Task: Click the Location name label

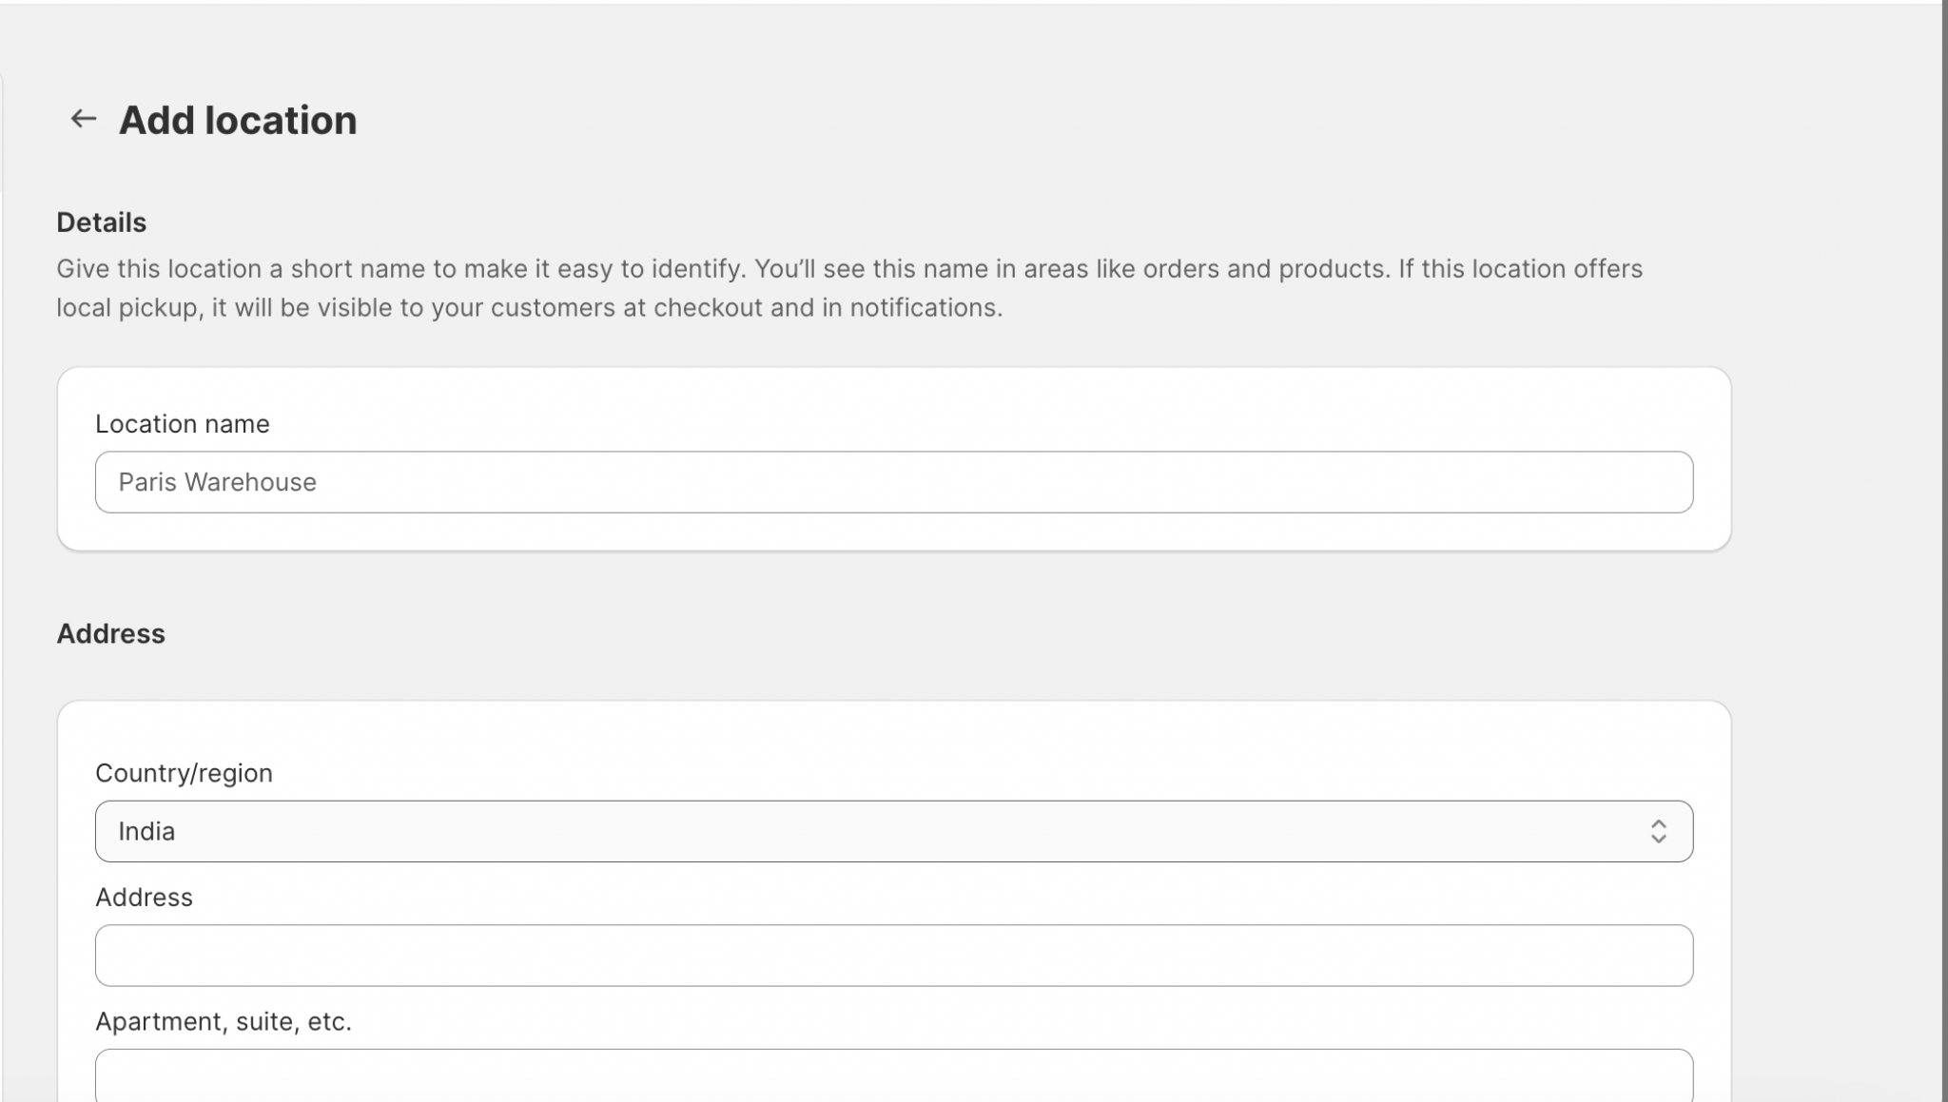Action: [x=182, y=424]
